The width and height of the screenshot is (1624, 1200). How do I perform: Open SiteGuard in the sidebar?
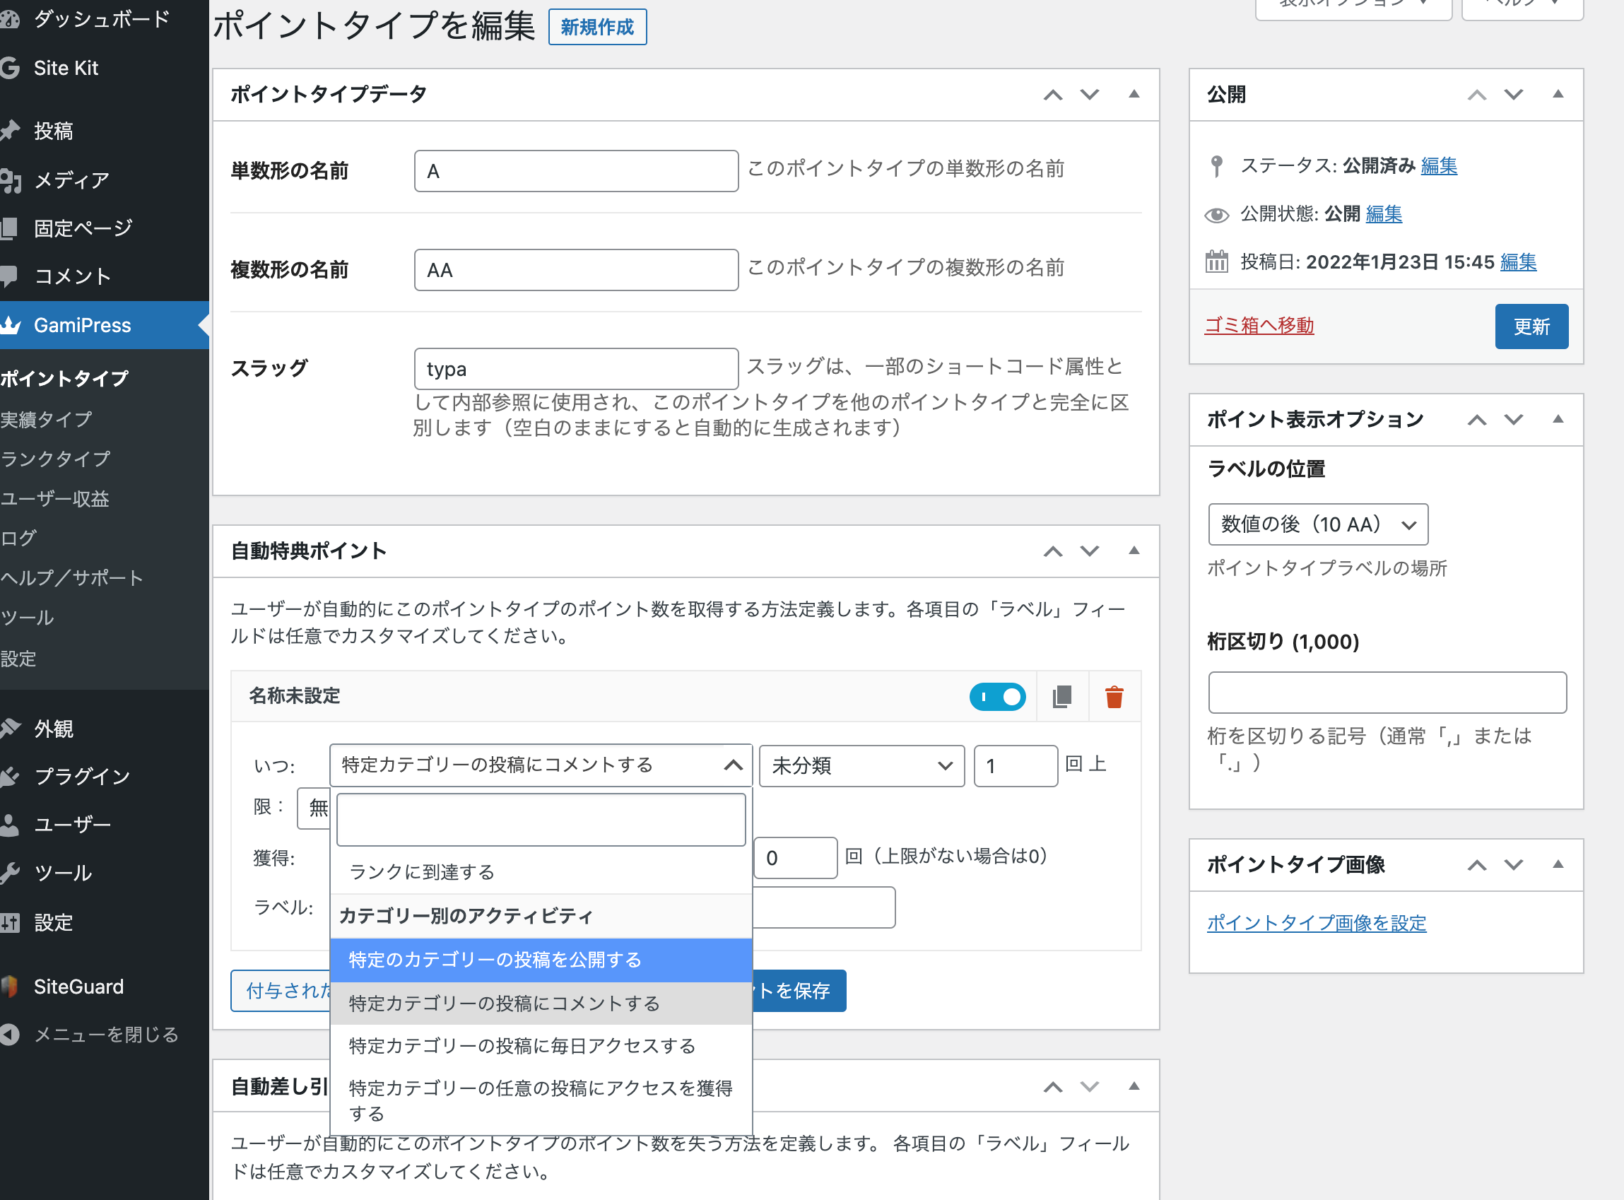[78, 987]
